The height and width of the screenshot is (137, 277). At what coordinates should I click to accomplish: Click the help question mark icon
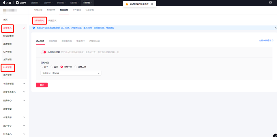[x=275, y=135]
